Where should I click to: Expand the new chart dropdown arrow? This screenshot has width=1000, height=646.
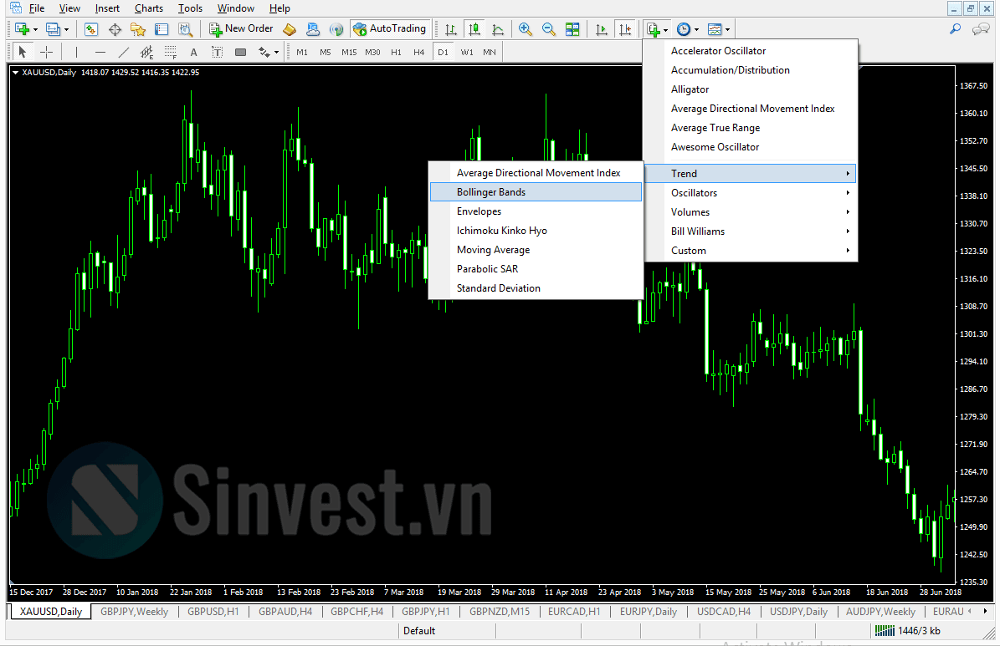[36, 29]
